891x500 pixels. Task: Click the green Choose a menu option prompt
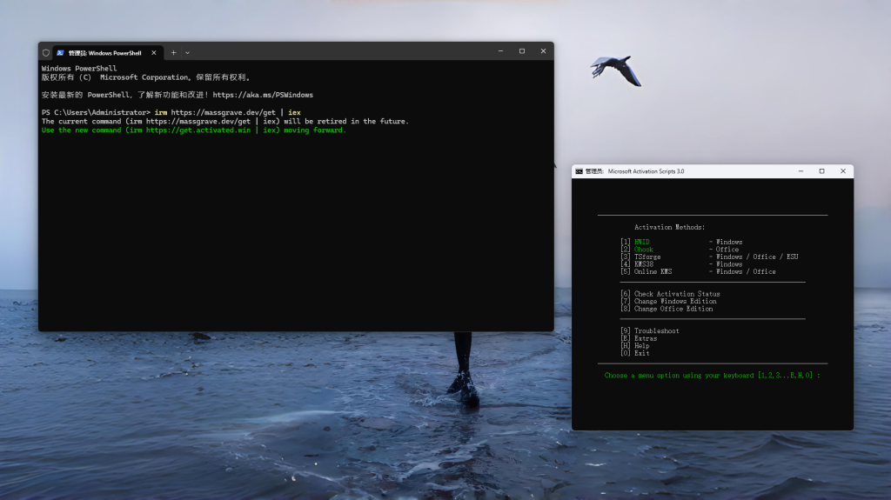(x=712, y=376)
